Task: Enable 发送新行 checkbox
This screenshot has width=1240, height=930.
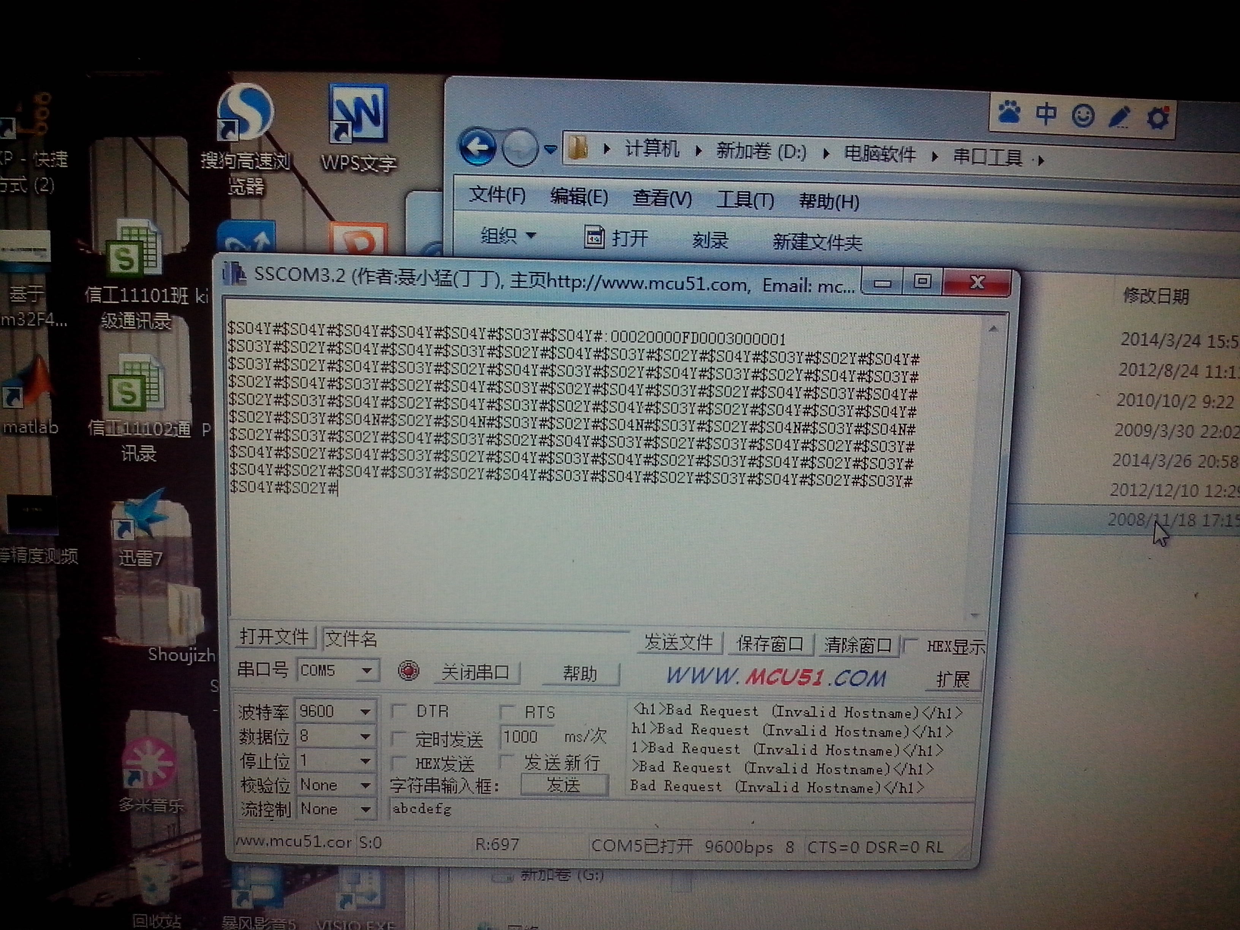Action: pyautogui.click(x=507, y=761)
